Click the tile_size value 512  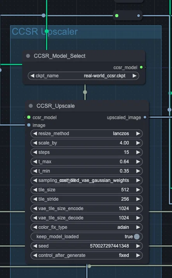(x=125, y=190)
